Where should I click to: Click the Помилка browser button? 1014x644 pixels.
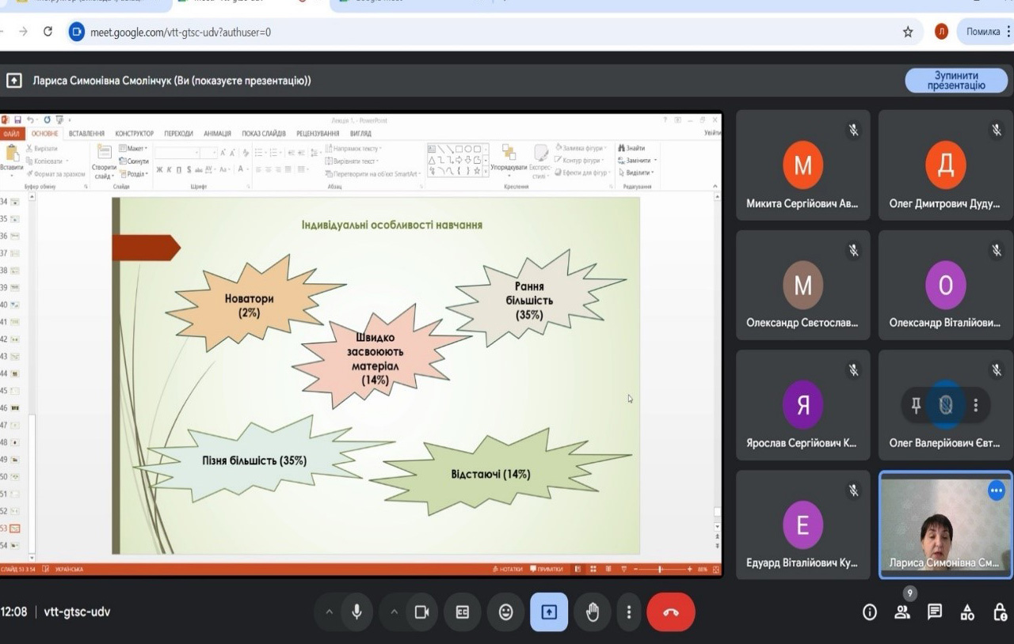tap(983, 32)
